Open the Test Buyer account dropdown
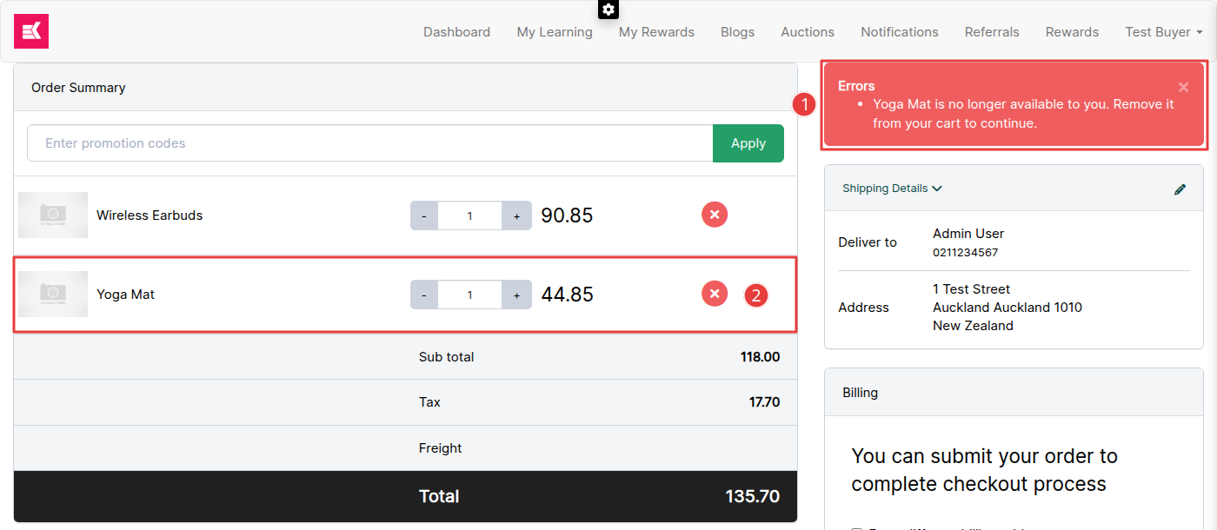This screenshot has height=530, width=1217. click(1164, 32)
